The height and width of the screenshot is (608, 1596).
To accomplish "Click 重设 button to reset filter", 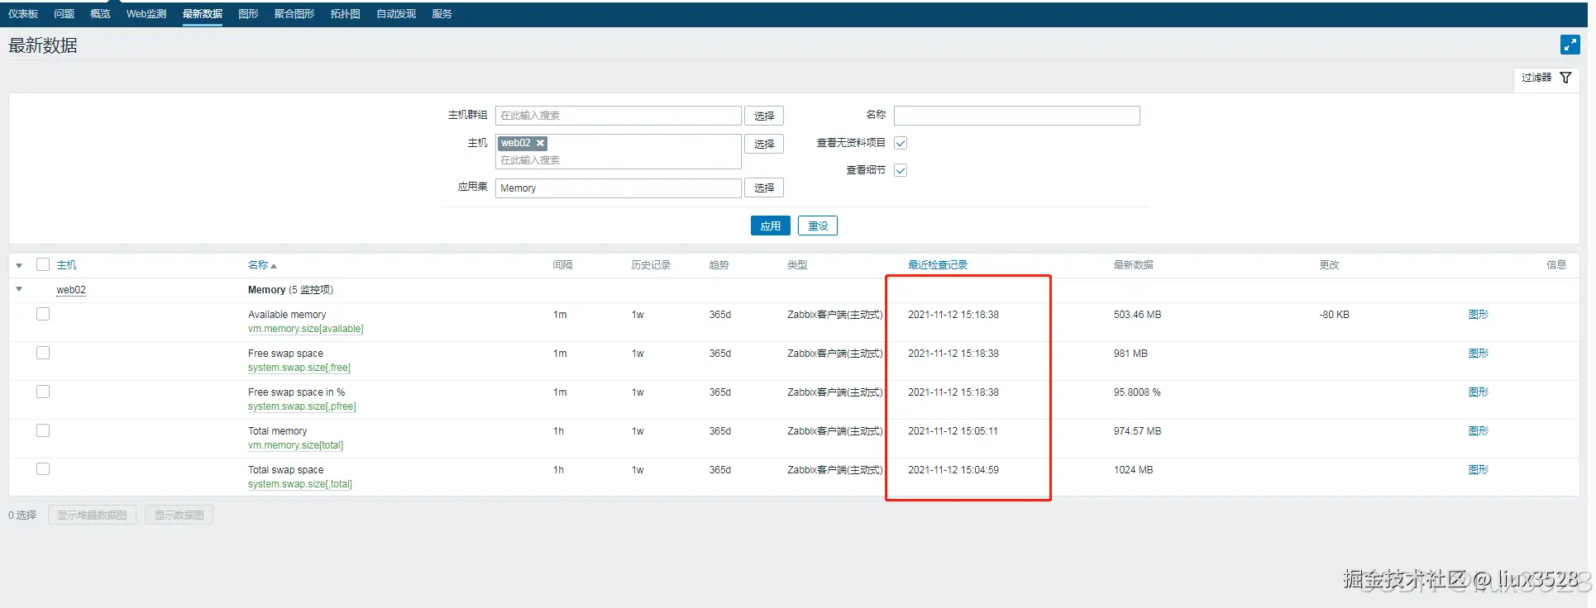I will [x=818, y=226].
